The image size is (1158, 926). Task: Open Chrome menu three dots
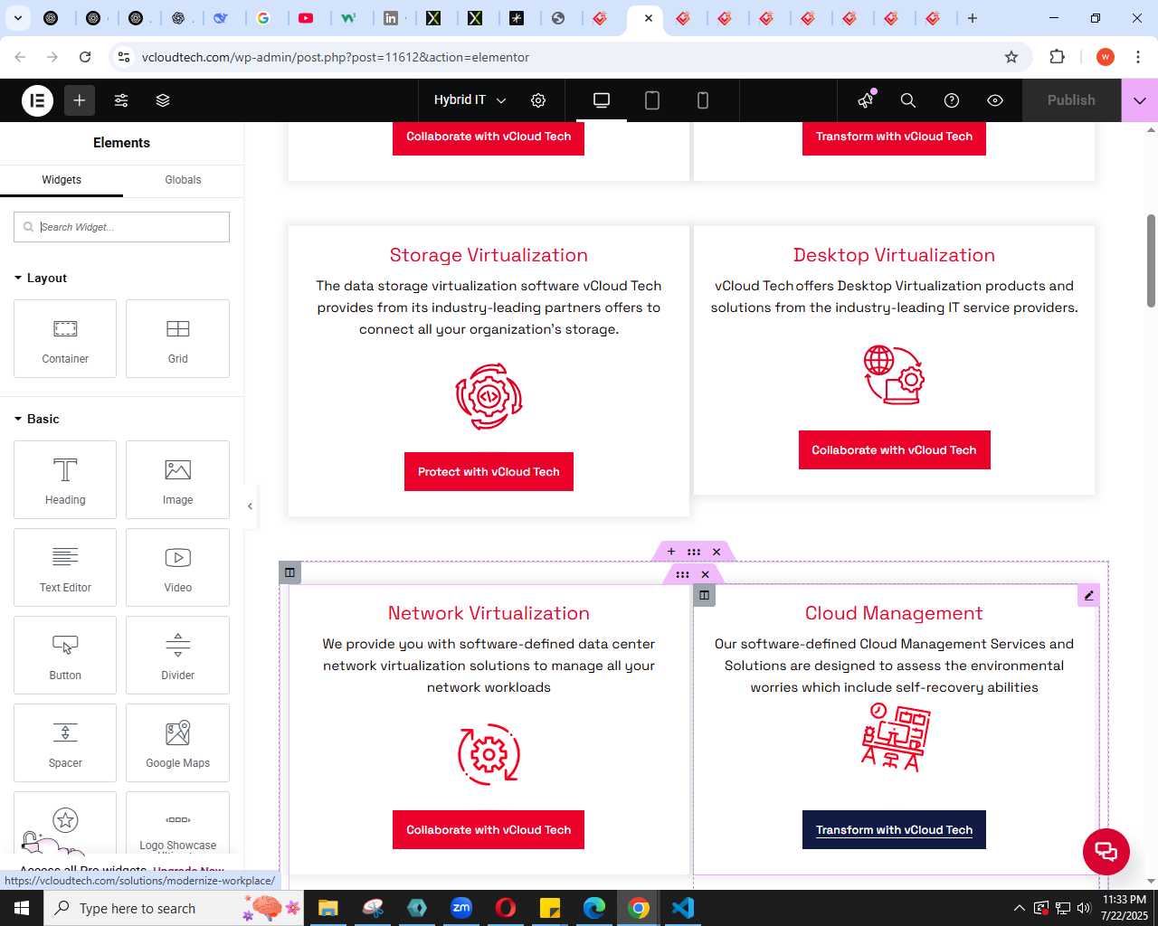pos(1138,57)
